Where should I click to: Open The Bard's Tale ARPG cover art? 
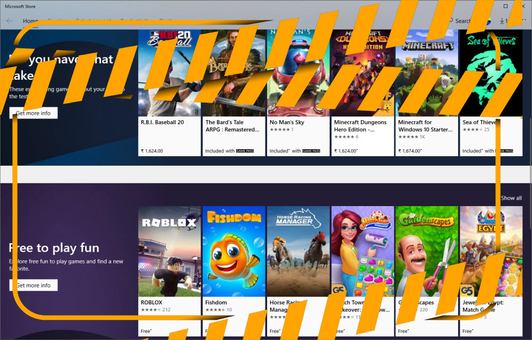(234, 73)
